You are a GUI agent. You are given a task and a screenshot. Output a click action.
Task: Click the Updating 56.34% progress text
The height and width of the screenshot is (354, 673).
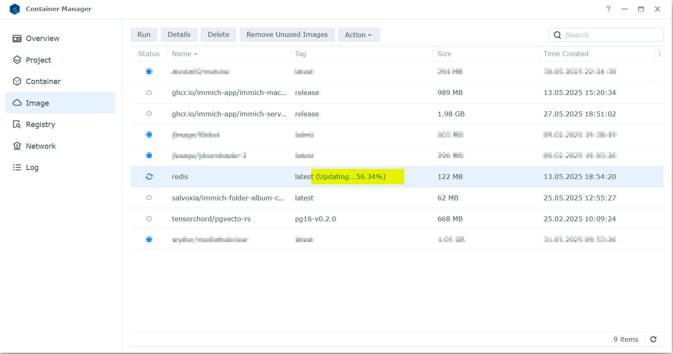click(x=351, y=177)
